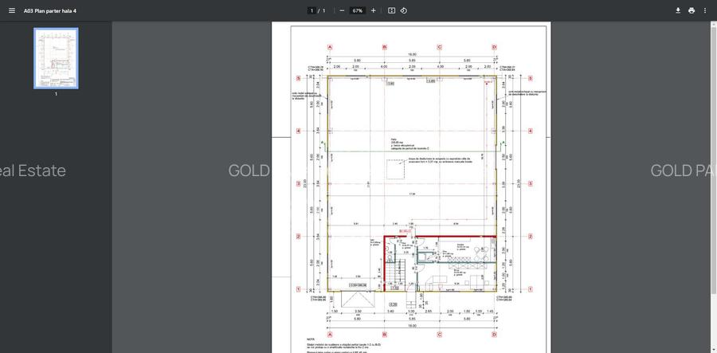The height and width of the screenshot is (353, 717).
Task: Click the red axis marker D at top
Action: 494,47
